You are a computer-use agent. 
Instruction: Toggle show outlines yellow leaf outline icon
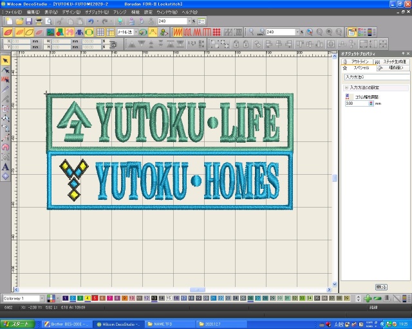pos(29,32)
